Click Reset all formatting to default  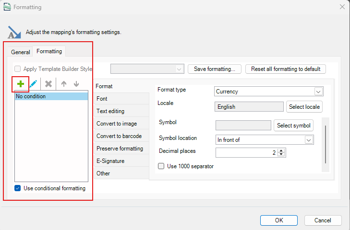coord(286,69)
